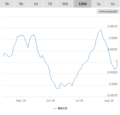120x115 pixels.
Task: Switch to the 8h time range
Action: (21, 4)
